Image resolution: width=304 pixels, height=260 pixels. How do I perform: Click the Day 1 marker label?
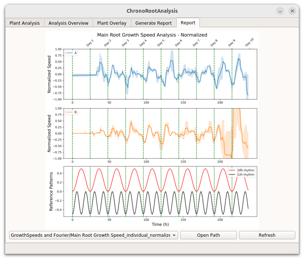point(90,43)
